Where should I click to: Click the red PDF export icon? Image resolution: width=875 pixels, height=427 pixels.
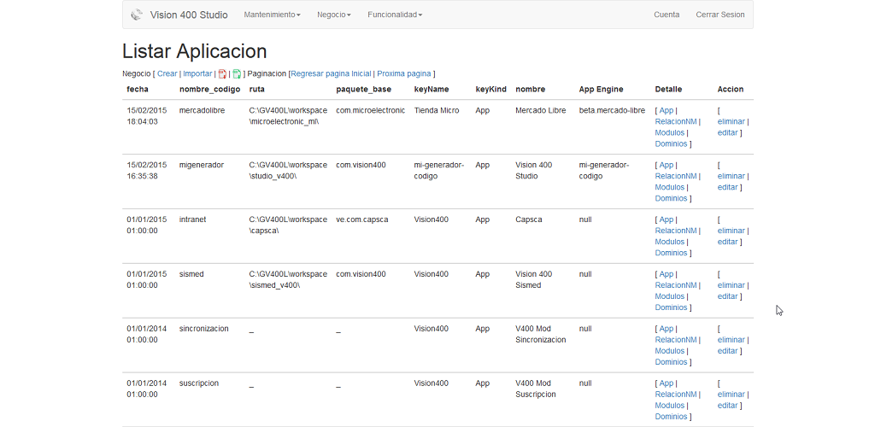[222, 74]
